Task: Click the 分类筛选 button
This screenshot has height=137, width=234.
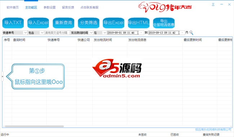Action: (x=89, y=23)
